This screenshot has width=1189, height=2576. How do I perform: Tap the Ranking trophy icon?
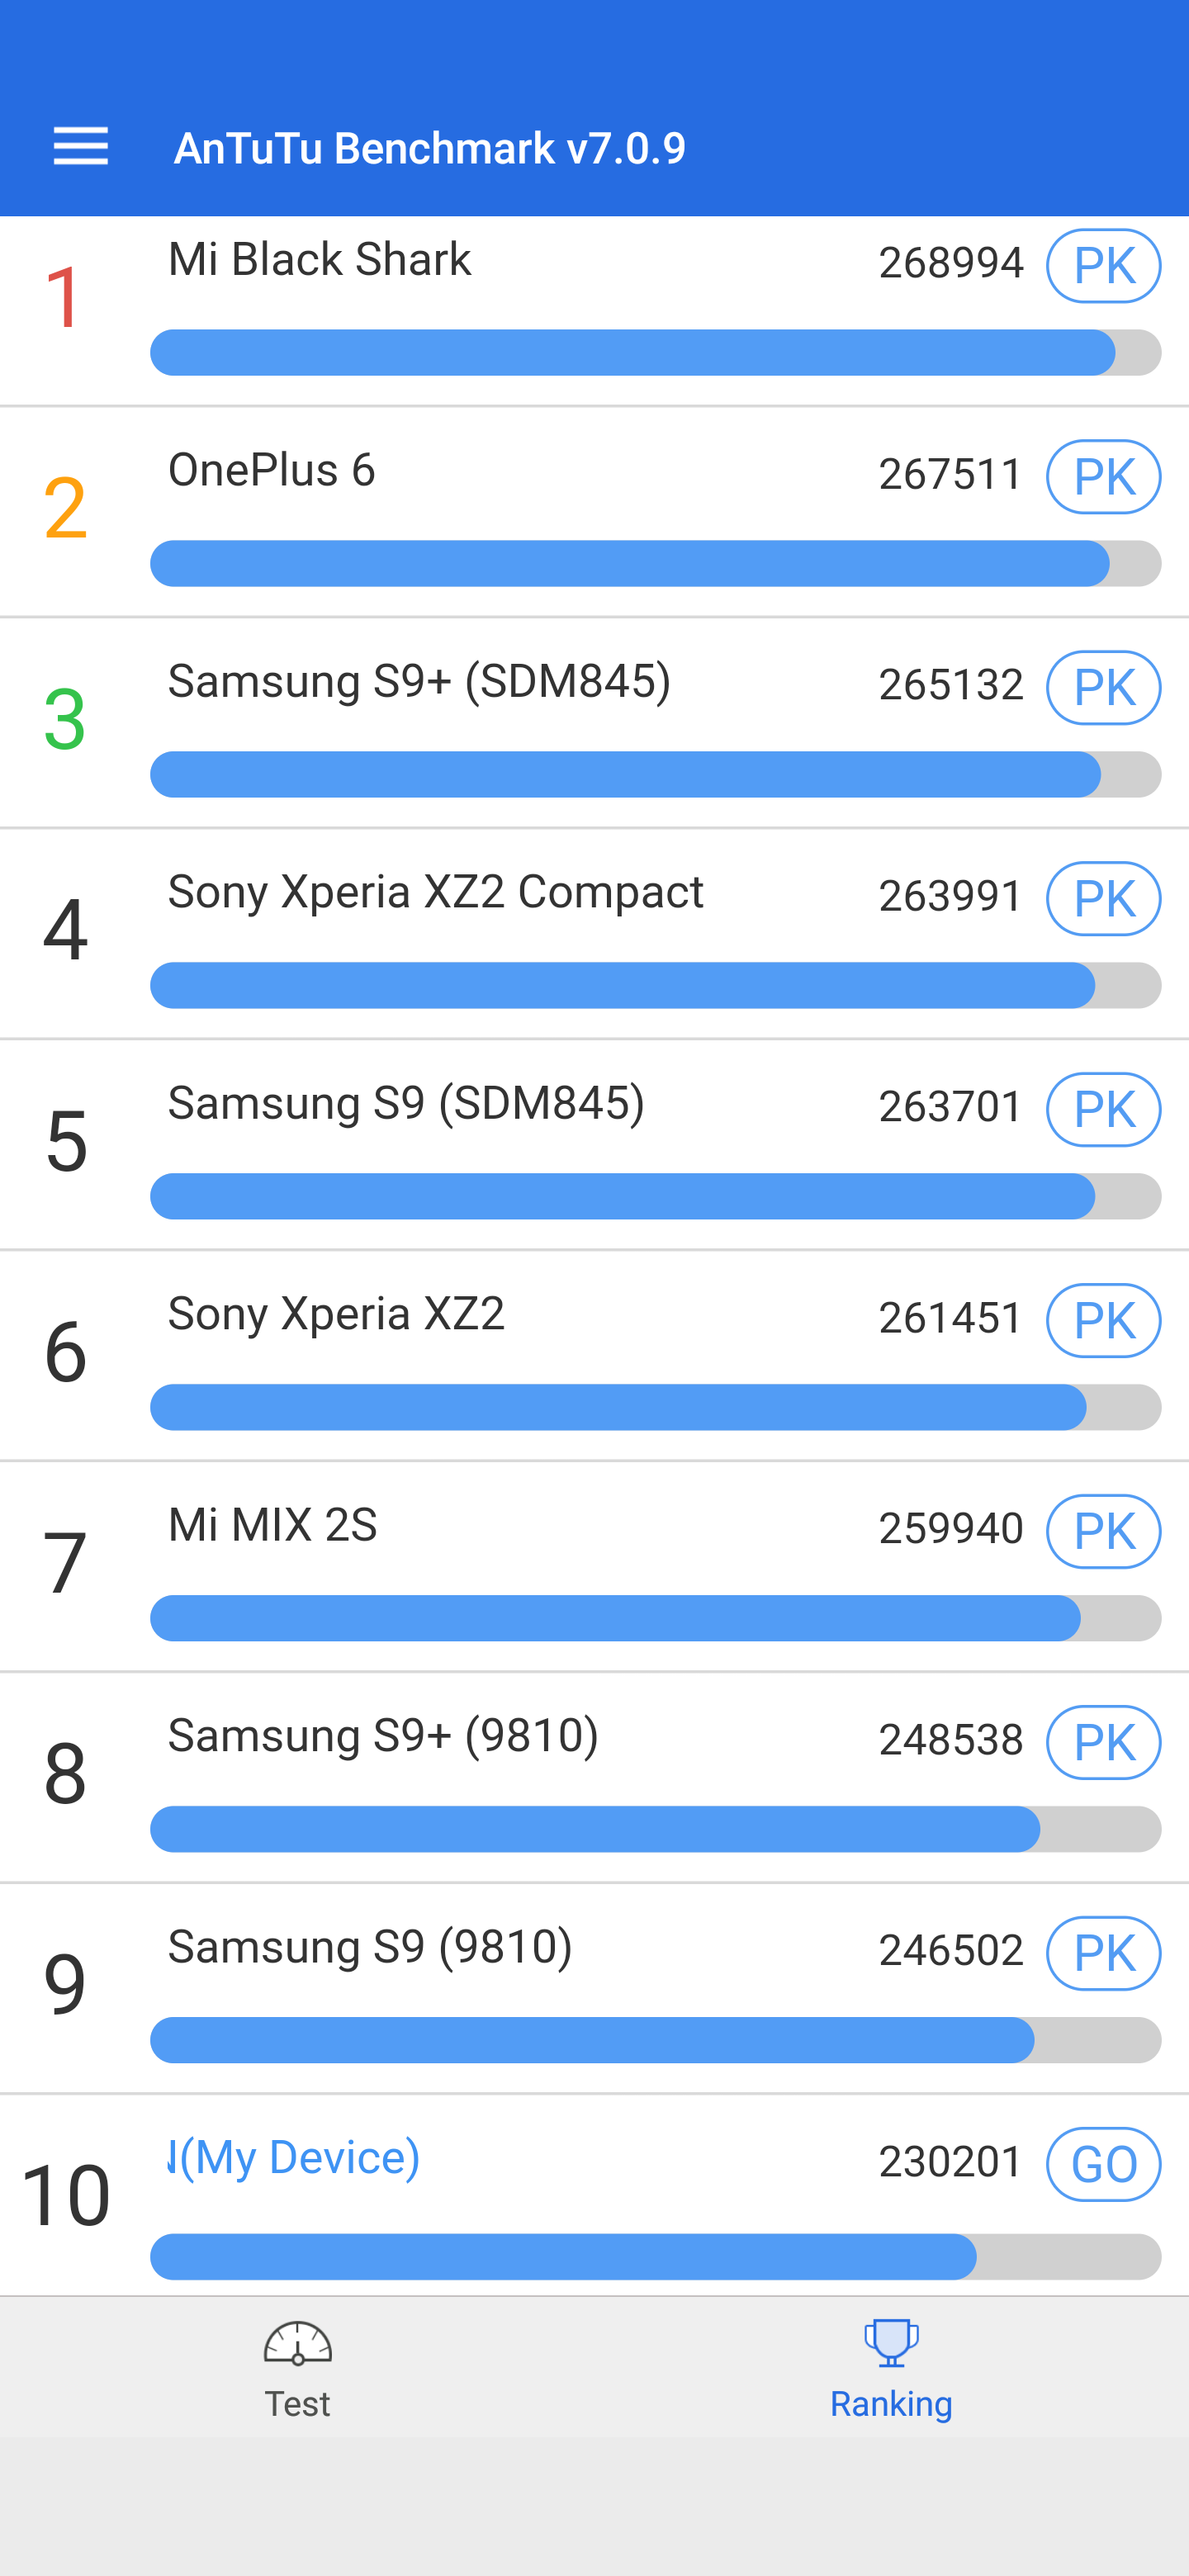[x=890, y=2343]
